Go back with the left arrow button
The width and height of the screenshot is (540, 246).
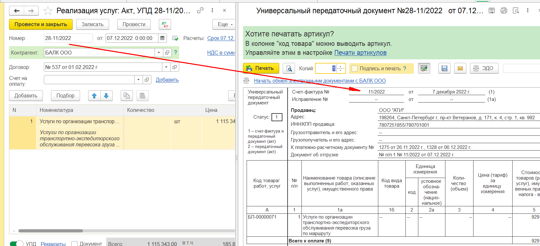pyautogui.click(x=17, y=11)
